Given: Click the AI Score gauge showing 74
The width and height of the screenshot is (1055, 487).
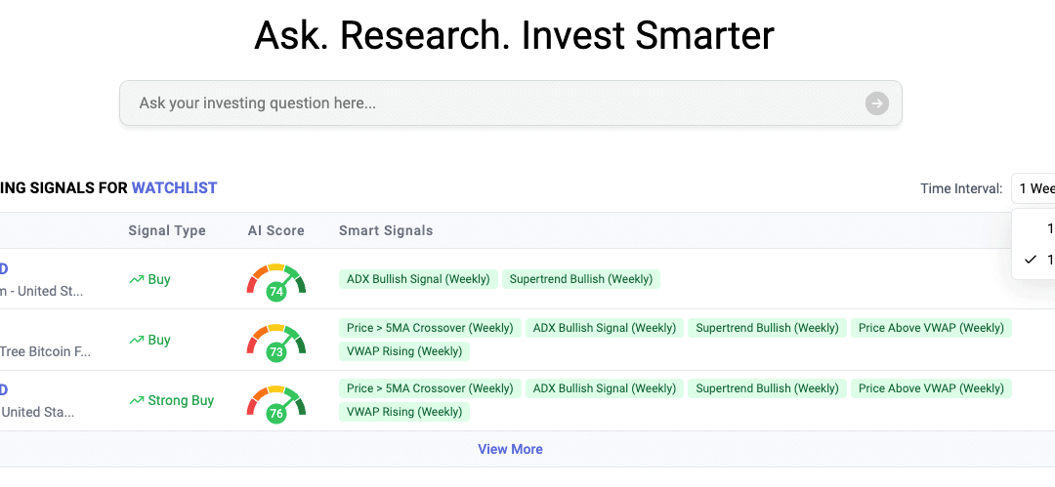Looking at the screenshot, I should tap(275, 281).
